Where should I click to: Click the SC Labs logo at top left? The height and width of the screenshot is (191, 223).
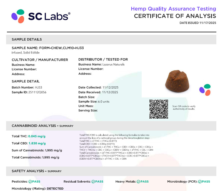point(41,16)
